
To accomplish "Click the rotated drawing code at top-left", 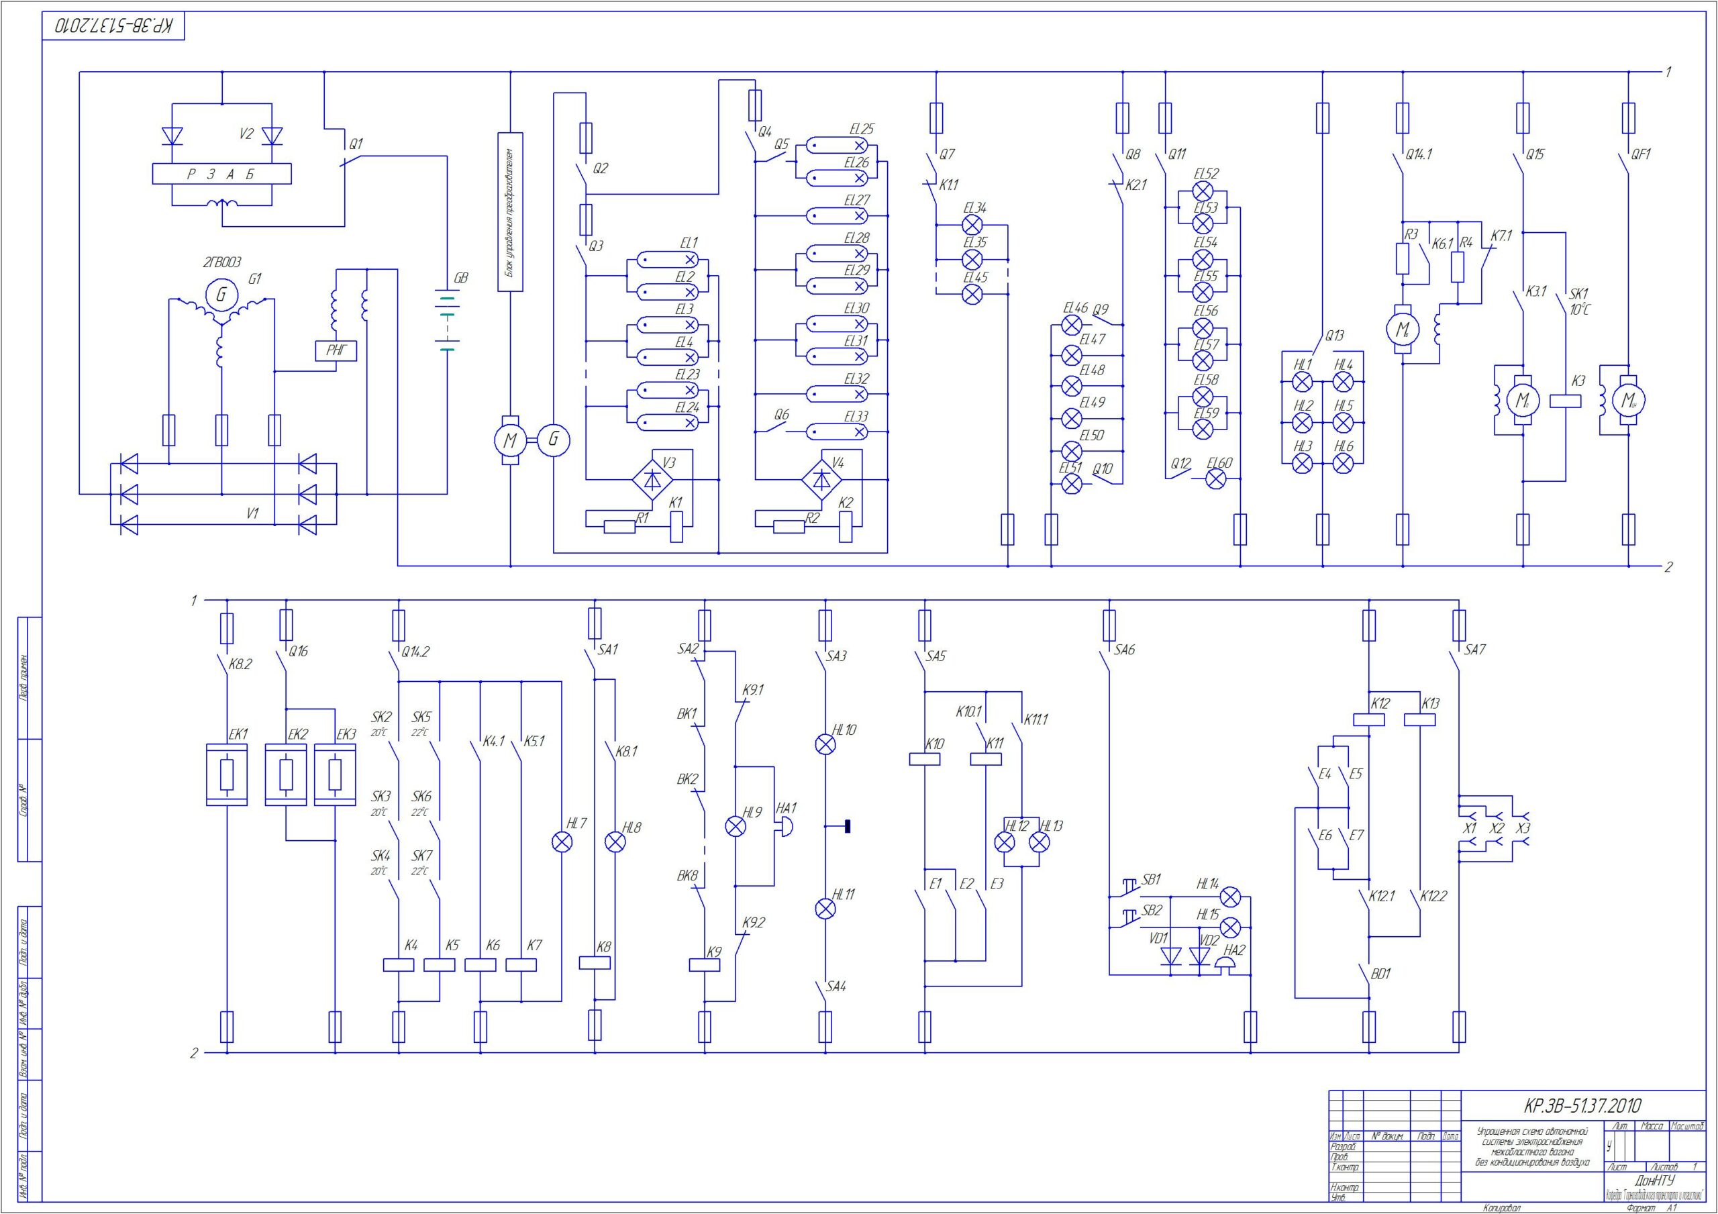I will click(x=113, y=25).
